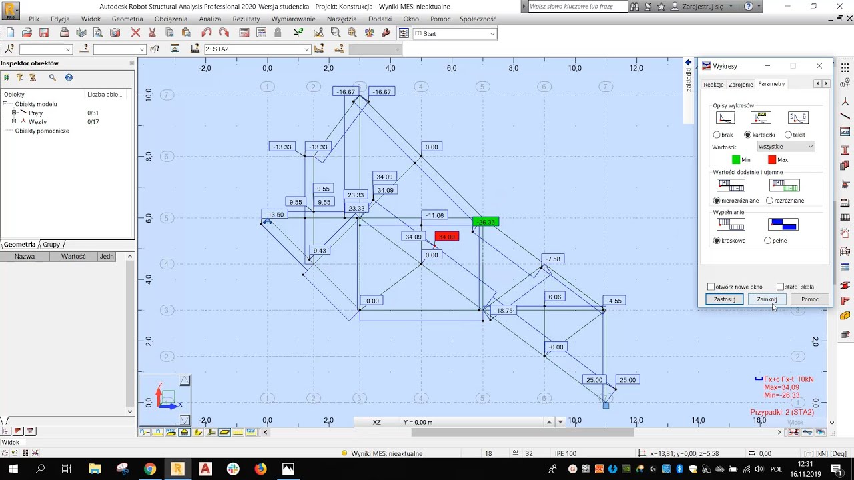The image size is (854, 480).
Task: Switch to 'Grupy' tab in Inspektor
Action: coord(51,245)
